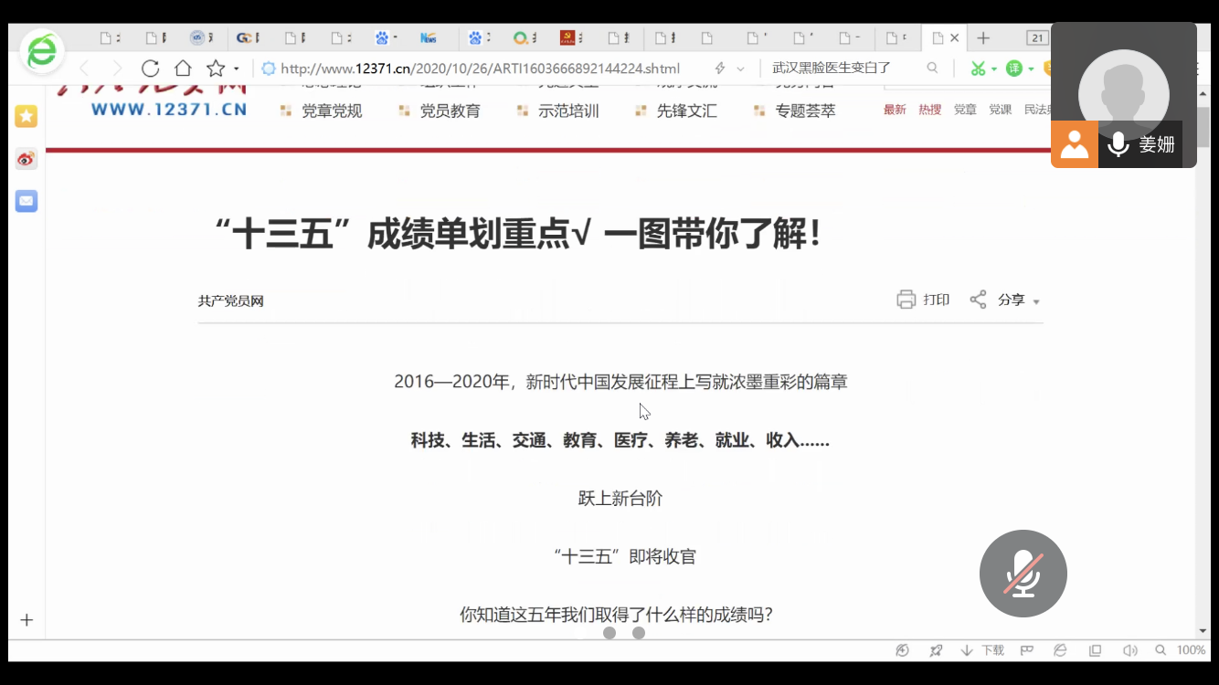Open a new tab with plus button
This screenshot has height=685, width=1219.
tap(983, 37)
